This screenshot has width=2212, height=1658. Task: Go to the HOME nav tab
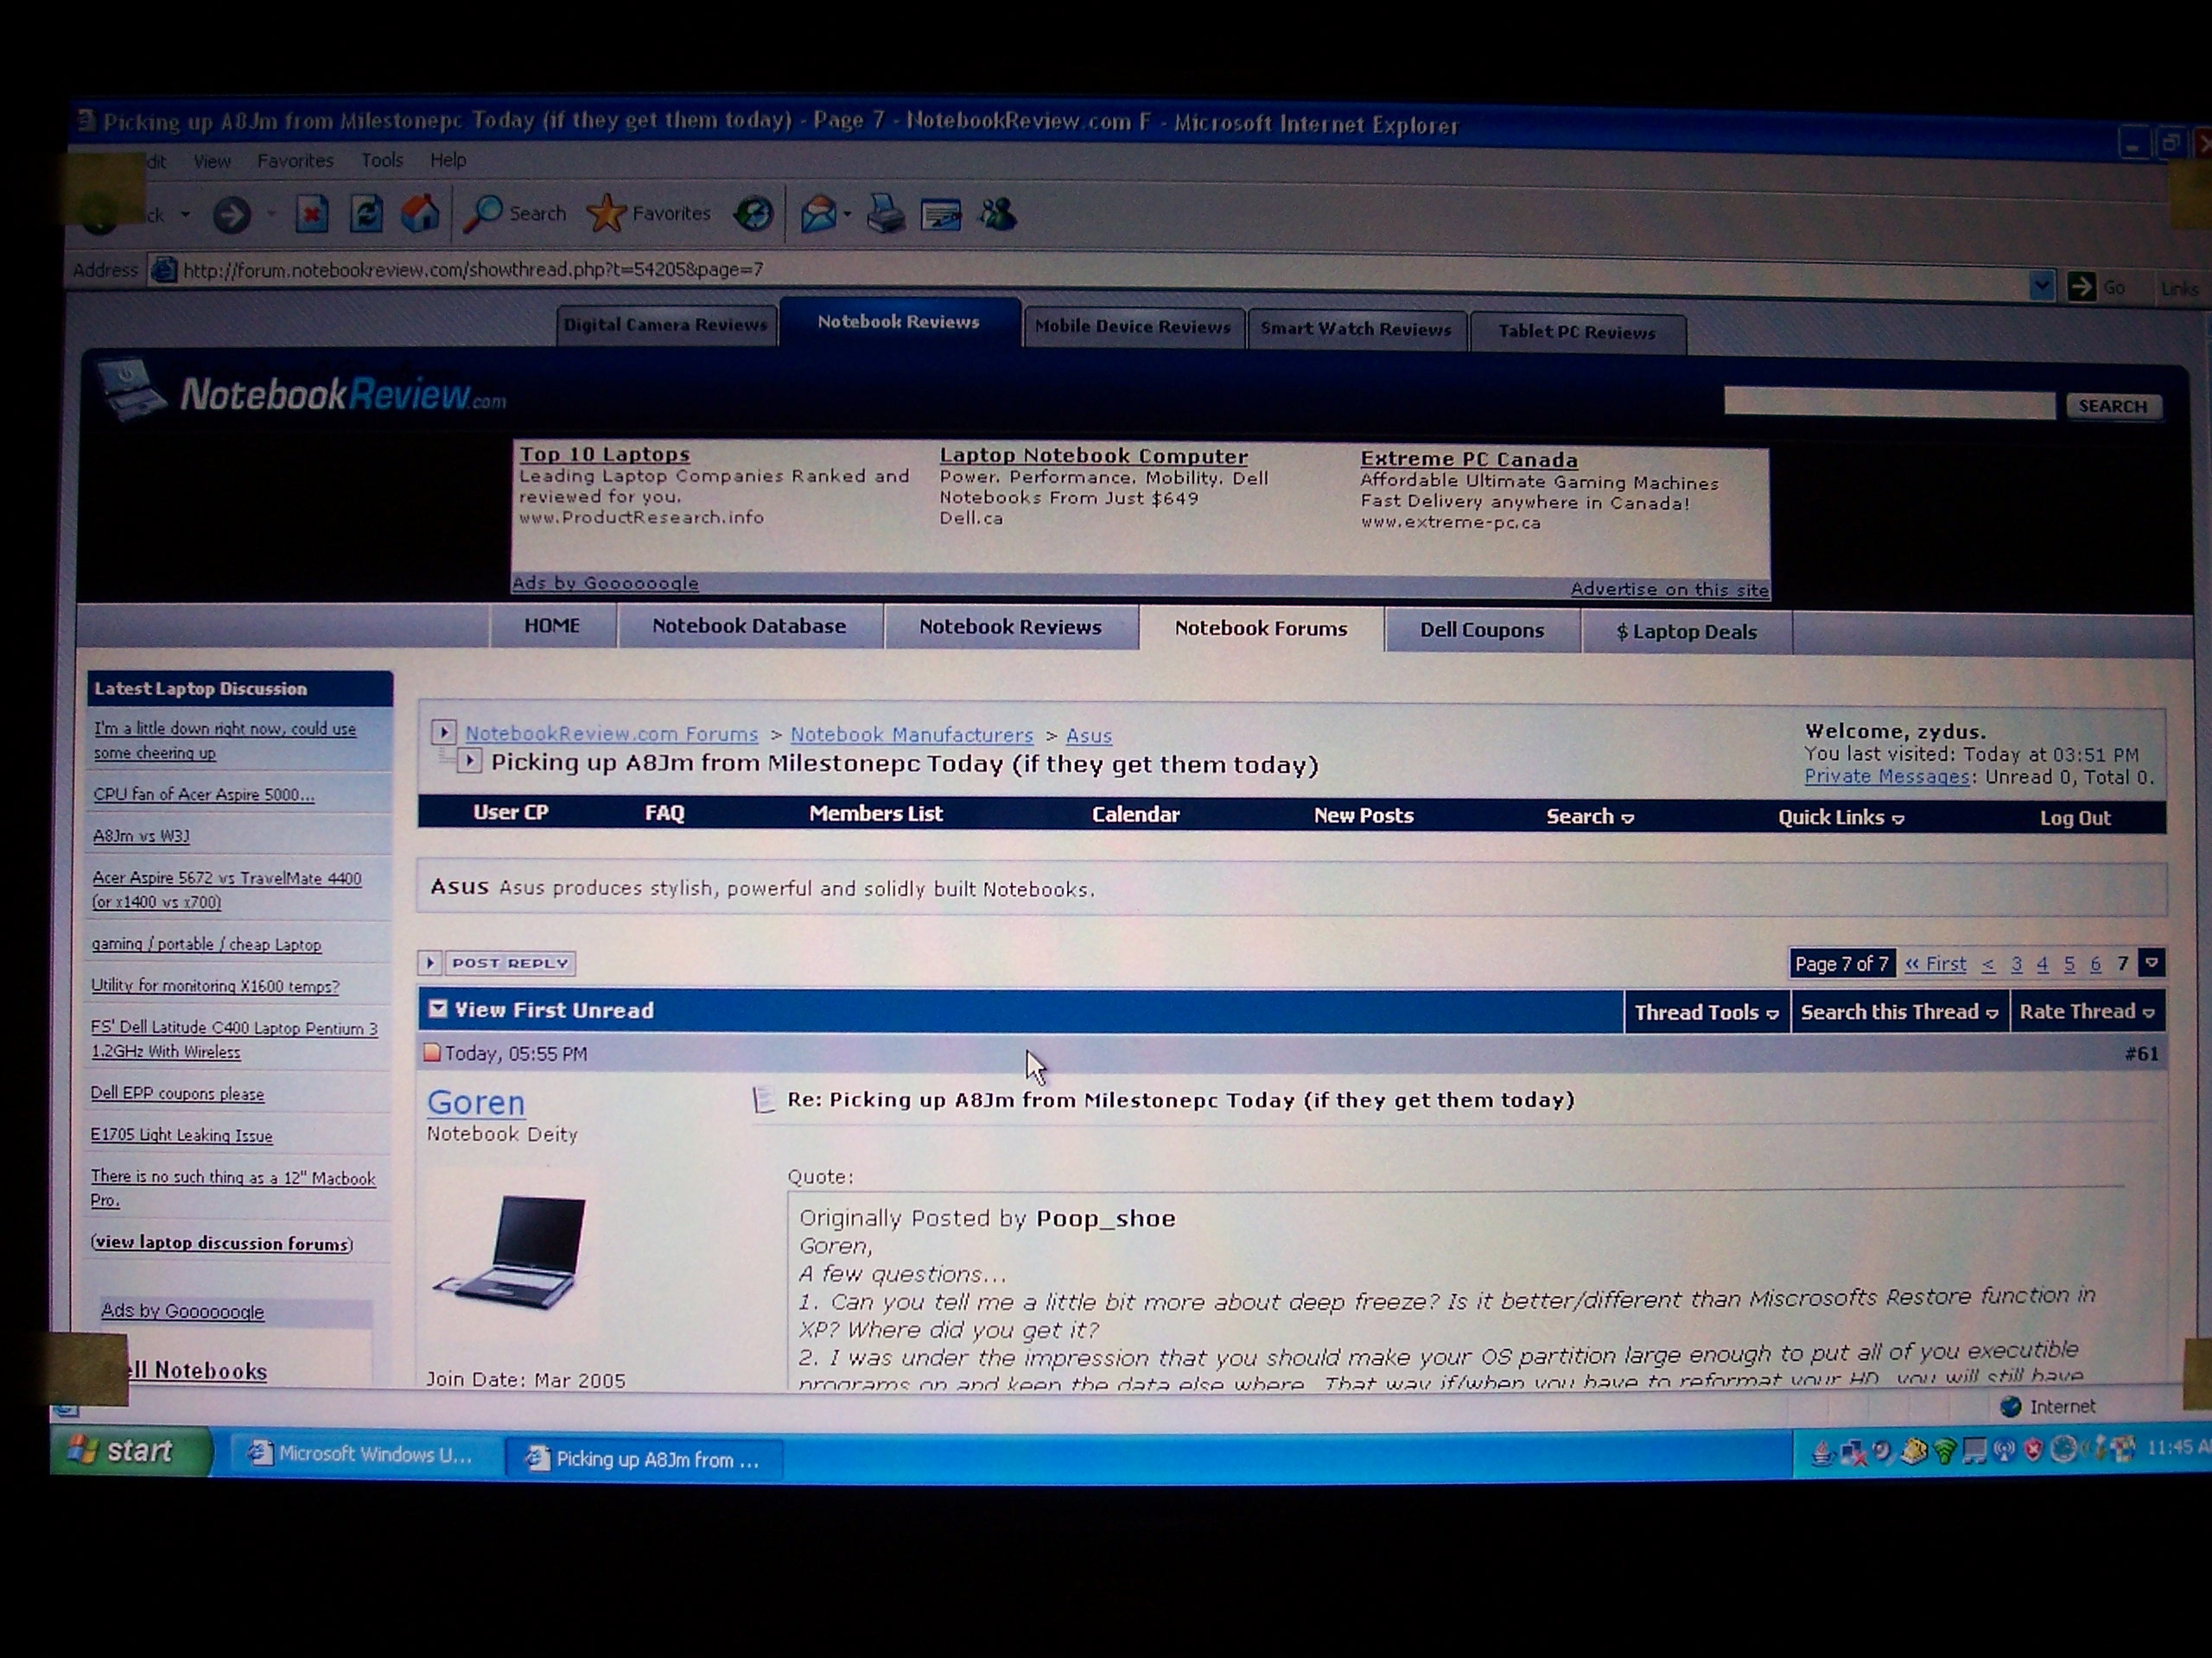tap(552, 624)
